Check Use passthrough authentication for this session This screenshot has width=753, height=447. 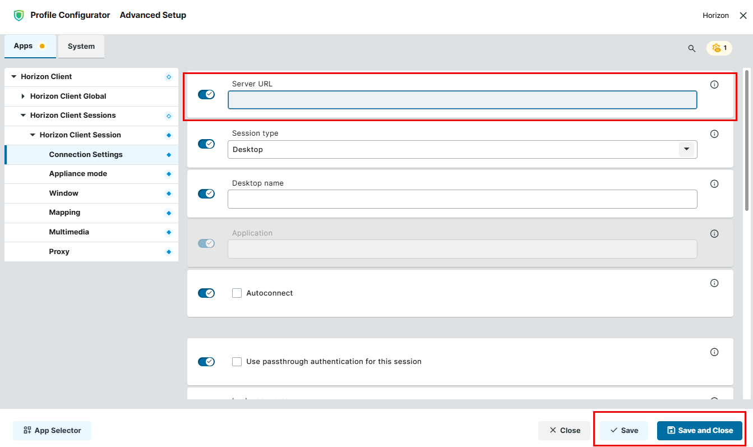[x=237, y=362]
